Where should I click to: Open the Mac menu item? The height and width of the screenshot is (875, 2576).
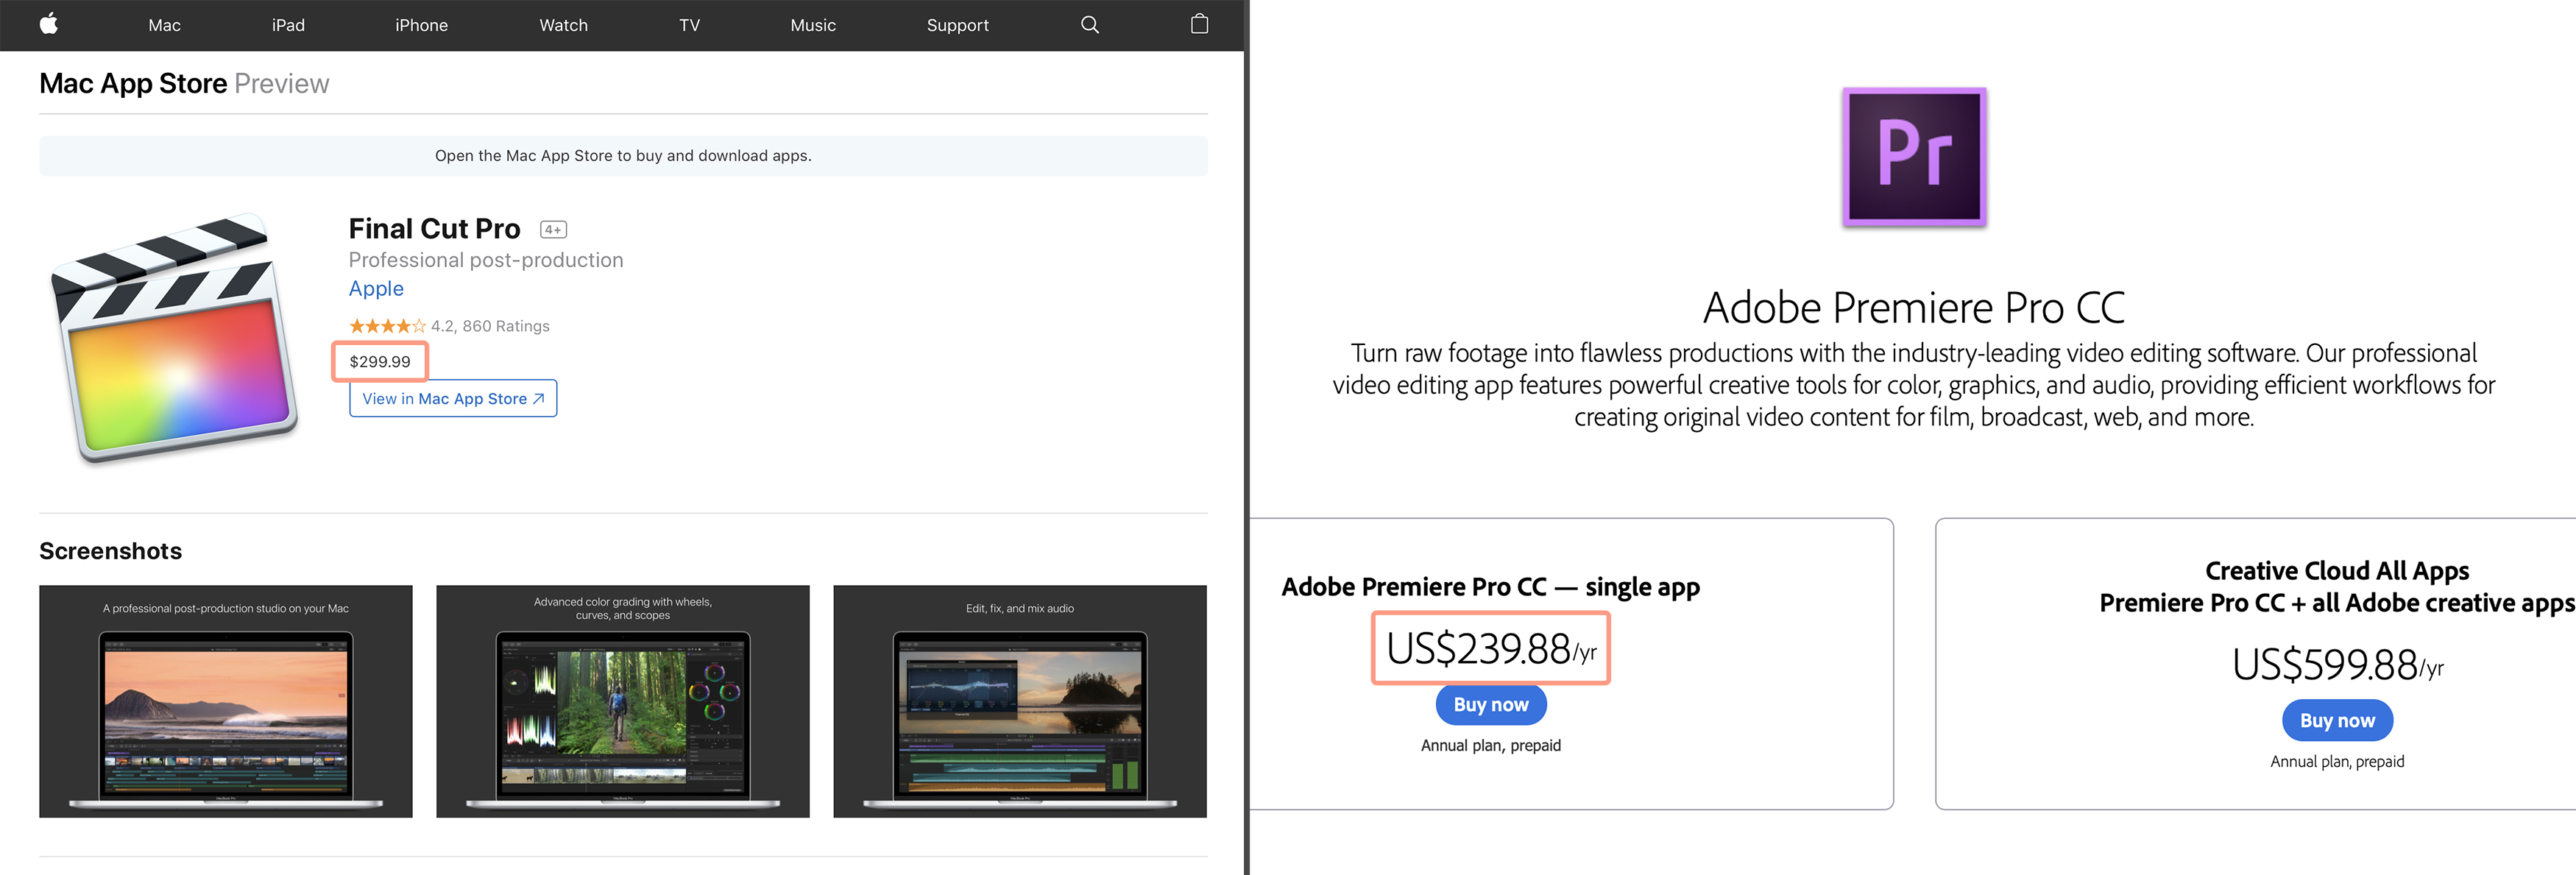164,25
